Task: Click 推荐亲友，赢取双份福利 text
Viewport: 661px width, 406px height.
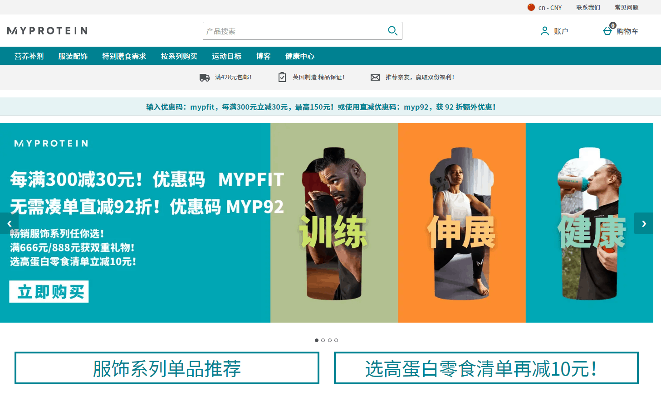Action: pos(420,77)
